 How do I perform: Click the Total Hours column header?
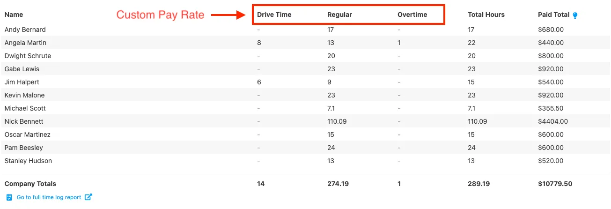point(486,15)
